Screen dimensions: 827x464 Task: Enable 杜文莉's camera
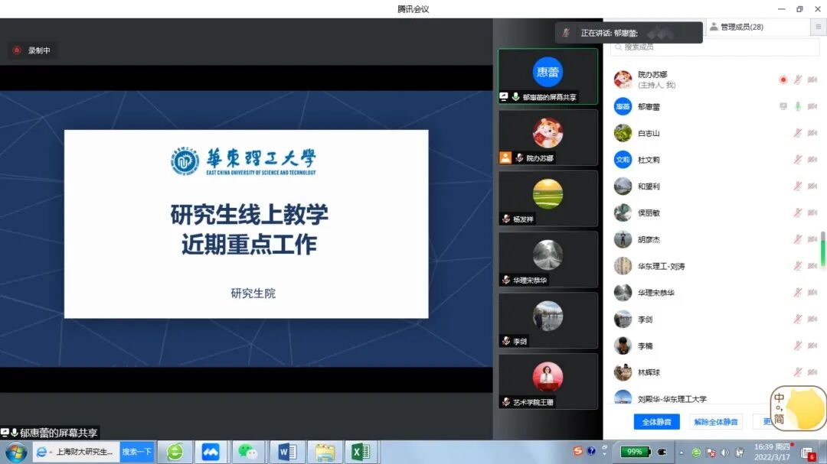tap(814, 160)
